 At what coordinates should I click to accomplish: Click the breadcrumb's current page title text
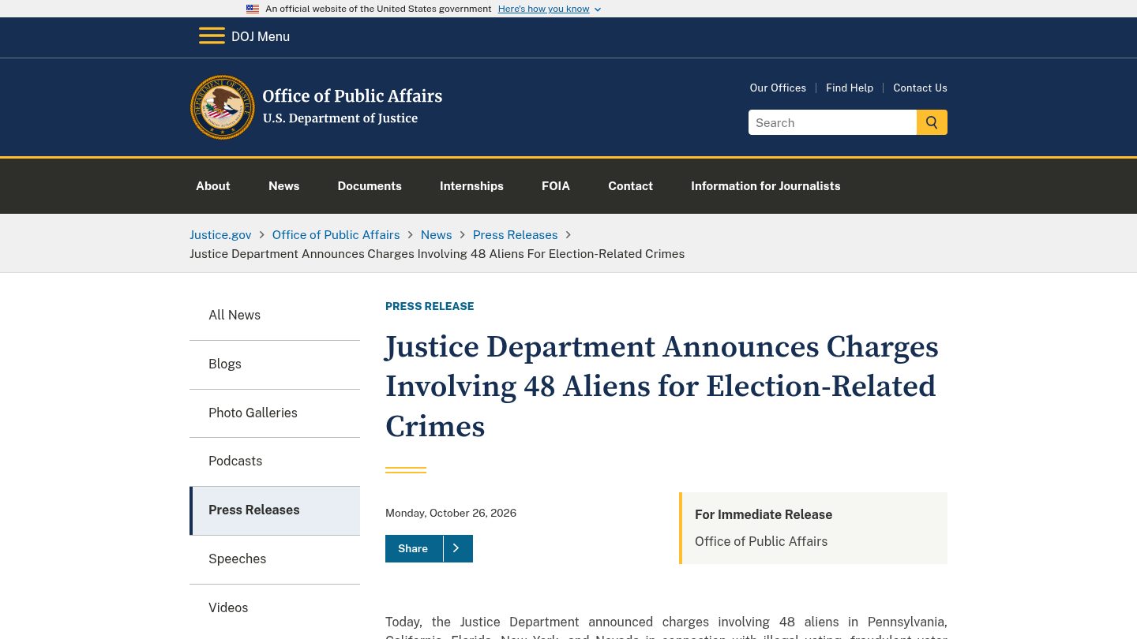click(437, 254)
